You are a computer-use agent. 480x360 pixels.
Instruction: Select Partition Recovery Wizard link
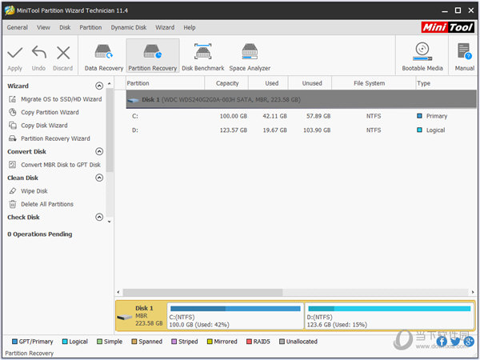click(55, 138)
